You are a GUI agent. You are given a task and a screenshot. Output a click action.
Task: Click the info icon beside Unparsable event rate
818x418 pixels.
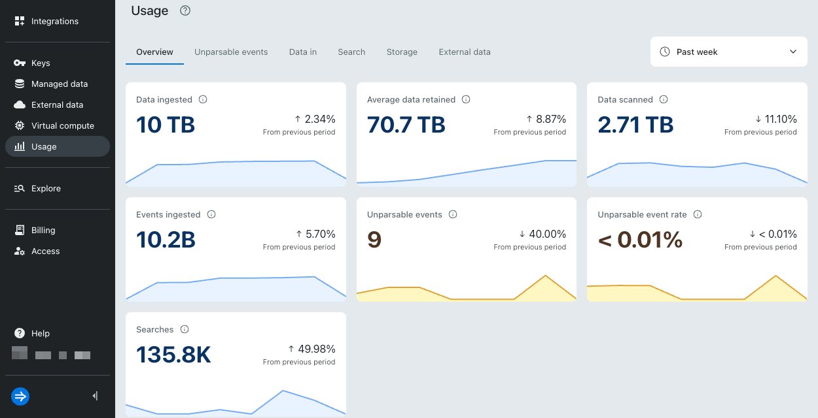(698, 214)
